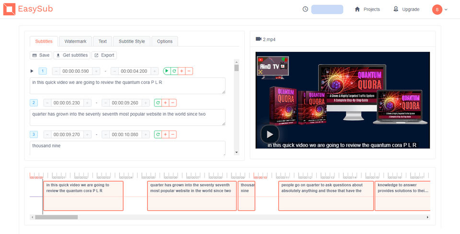The width and height of the screenshot is (460, 234).
Task: Click the Get subtitles button
Action: pyautogui.click(x=72, y=55)
